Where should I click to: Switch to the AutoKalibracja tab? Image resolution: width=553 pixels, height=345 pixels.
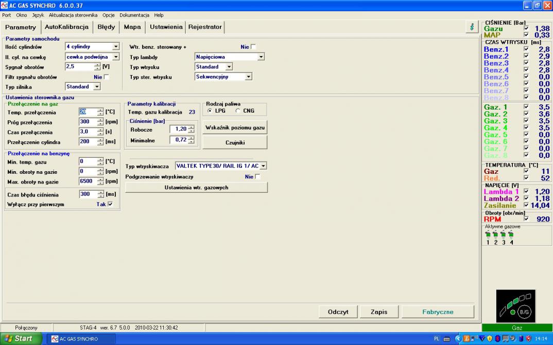coord(66,27)
